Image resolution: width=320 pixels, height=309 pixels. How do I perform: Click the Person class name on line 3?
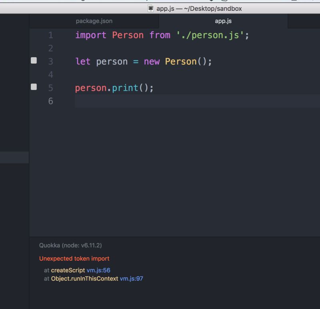180,61
